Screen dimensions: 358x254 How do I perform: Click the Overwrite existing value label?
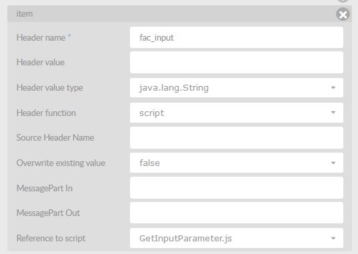coord(61,163)
